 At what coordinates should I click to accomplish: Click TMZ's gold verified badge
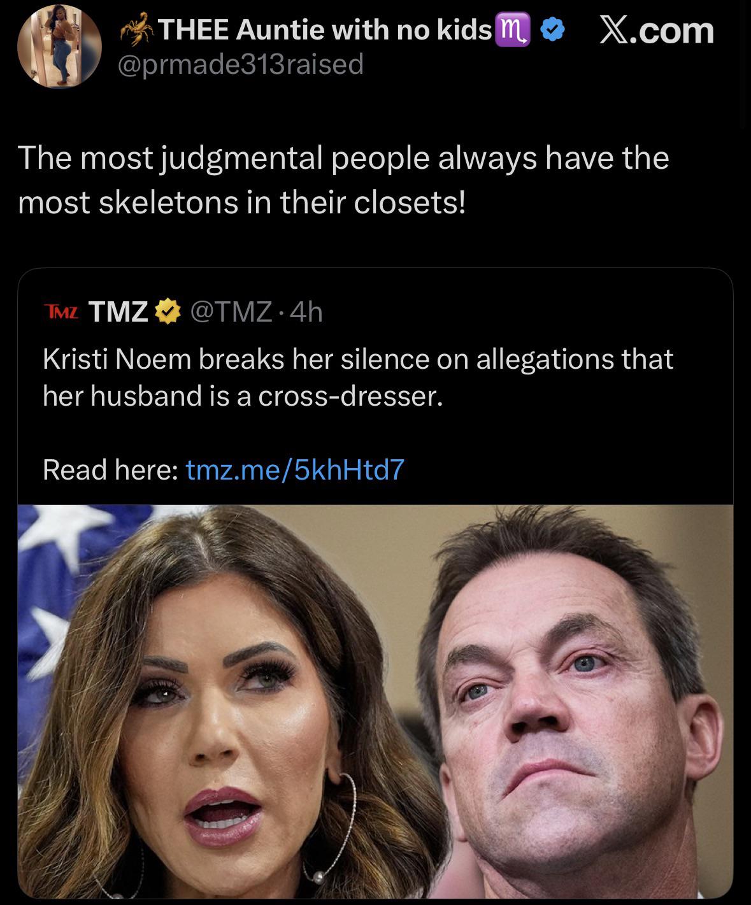click(165, 311)
